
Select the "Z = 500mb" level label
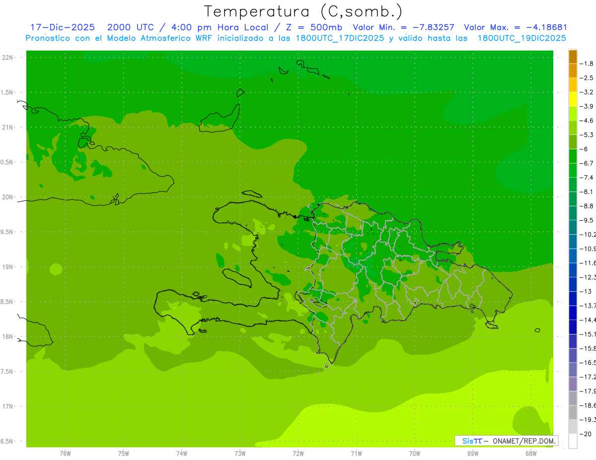pos(312,27)
